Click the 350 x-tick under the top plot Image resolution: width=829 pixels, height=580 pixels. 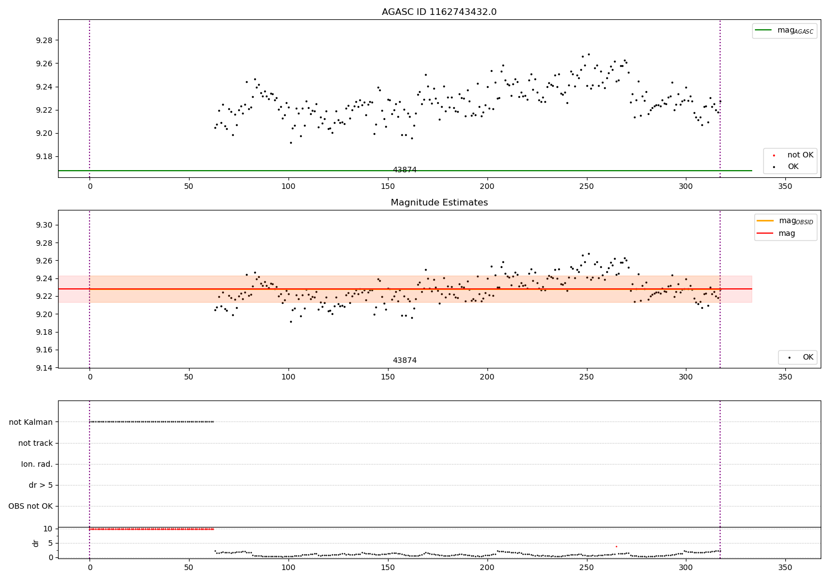coord(785,187)
